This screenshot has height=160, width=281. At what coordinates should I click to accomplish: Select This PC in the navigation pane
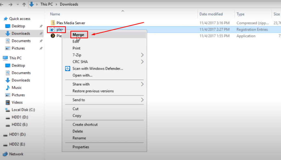click(x=15, y=58)
